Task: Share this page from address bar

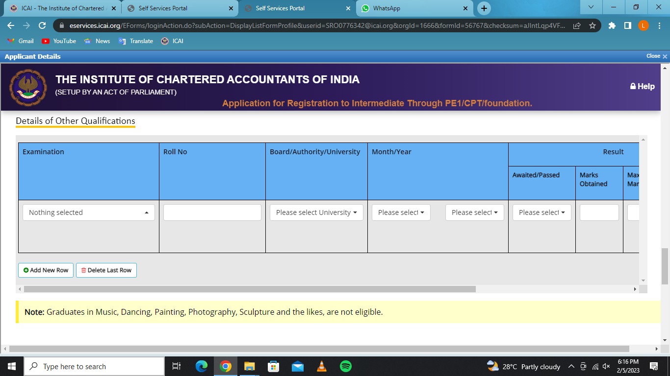Action: point(577,26)
